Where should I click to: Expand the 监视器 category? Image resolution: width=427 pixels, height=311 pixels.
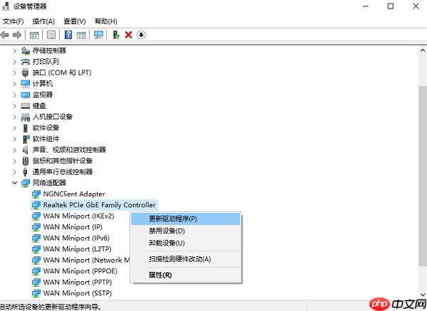click(15, 95)
